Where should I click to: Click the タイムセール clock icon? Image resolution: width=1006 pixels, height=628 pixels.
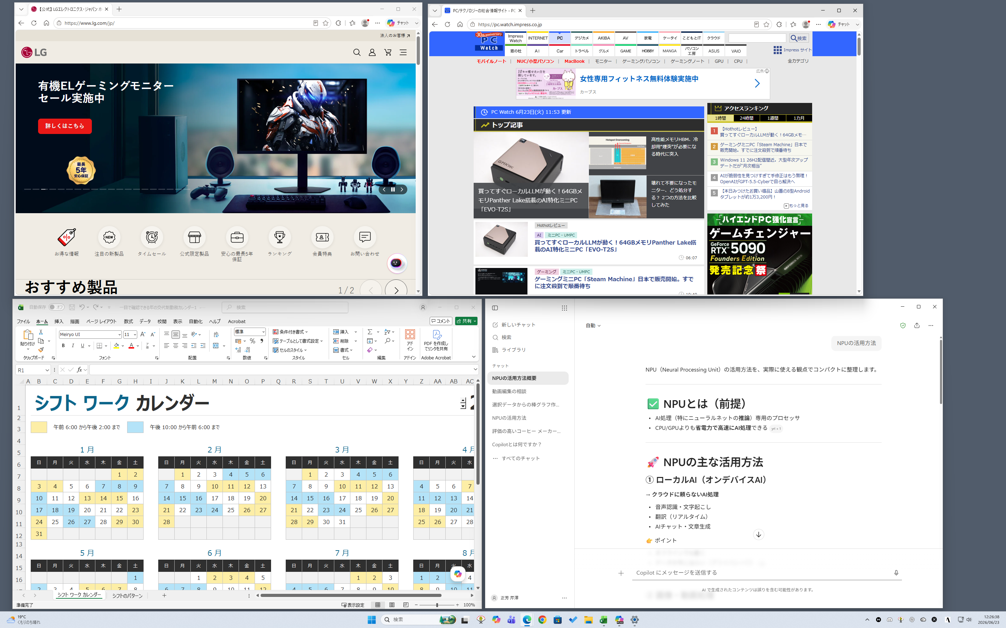[152, 237]
